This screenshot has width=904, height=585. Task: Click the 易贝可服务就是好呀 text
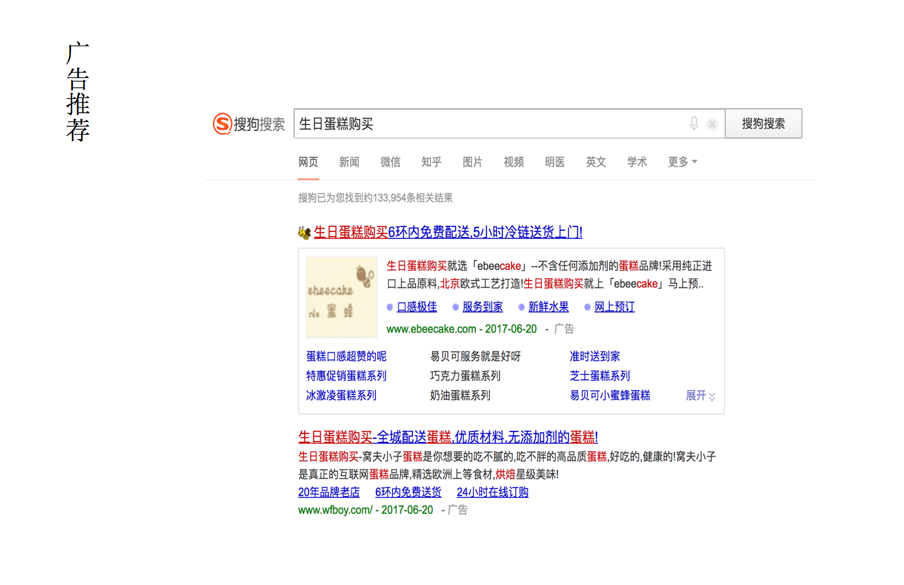tap(475, 357)
